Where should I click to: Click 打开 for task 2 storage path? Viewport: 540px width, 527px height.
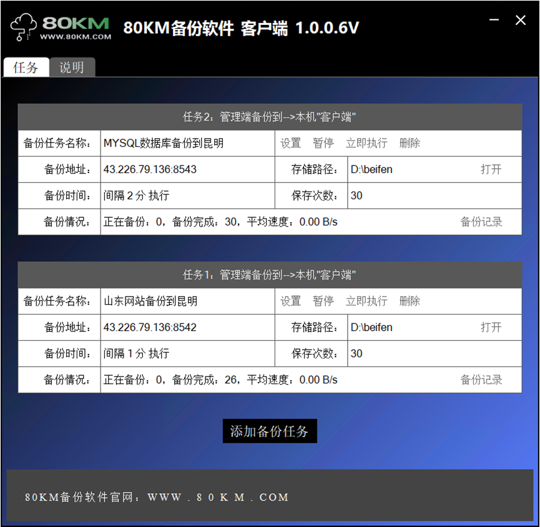pyautogui.click(x=491, y=169)
